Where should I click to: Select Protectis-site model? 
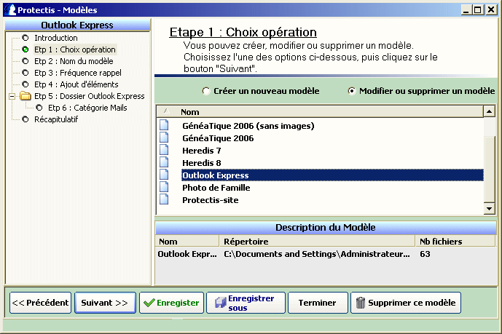(x=211, y=200)
